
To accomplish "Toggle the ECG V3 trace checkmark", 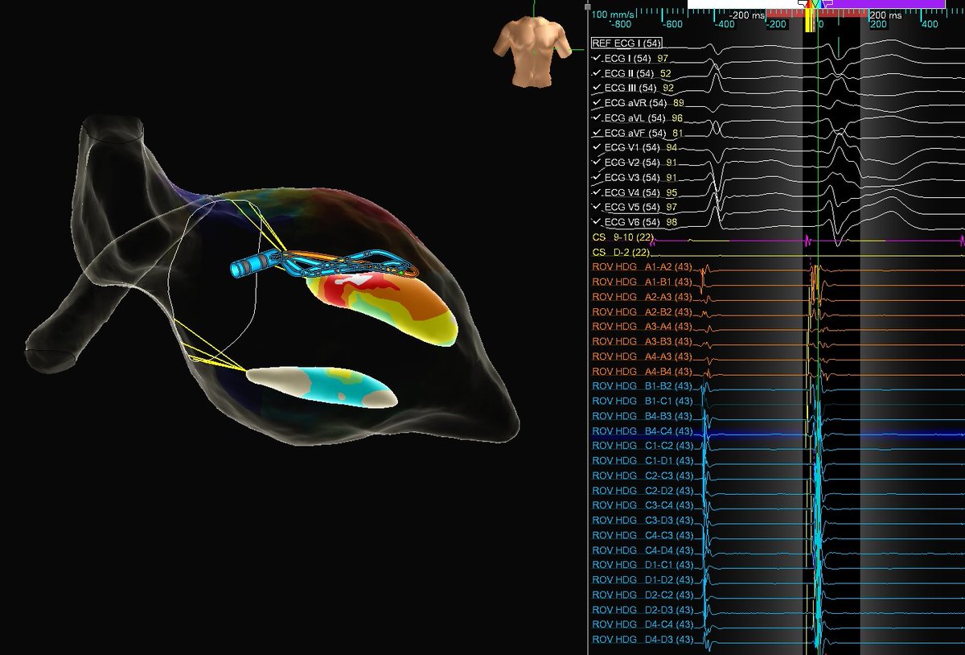I will pos(596,177).
